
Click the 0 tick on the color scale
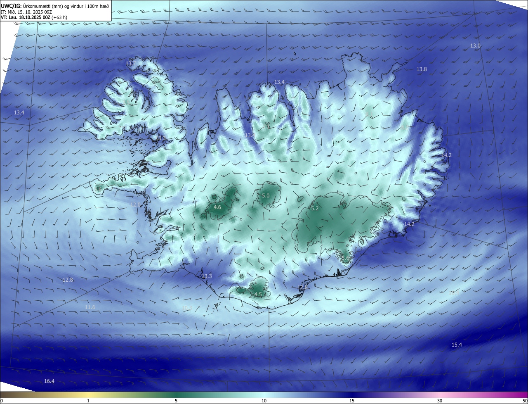[2, 401]
